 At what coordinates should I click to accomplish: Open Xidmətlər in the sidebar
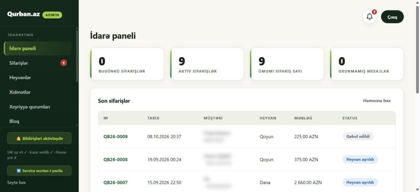38,92
